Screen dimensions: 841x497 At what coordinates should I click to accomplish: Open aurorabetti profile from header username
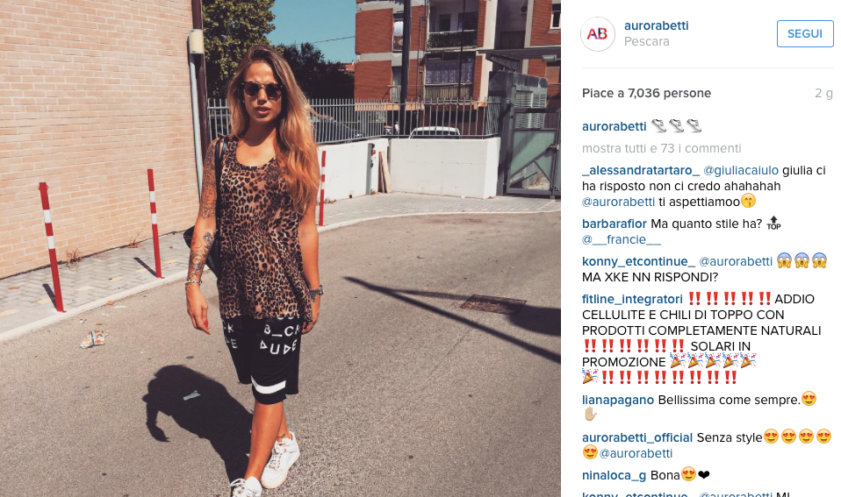tap(656, 25)
